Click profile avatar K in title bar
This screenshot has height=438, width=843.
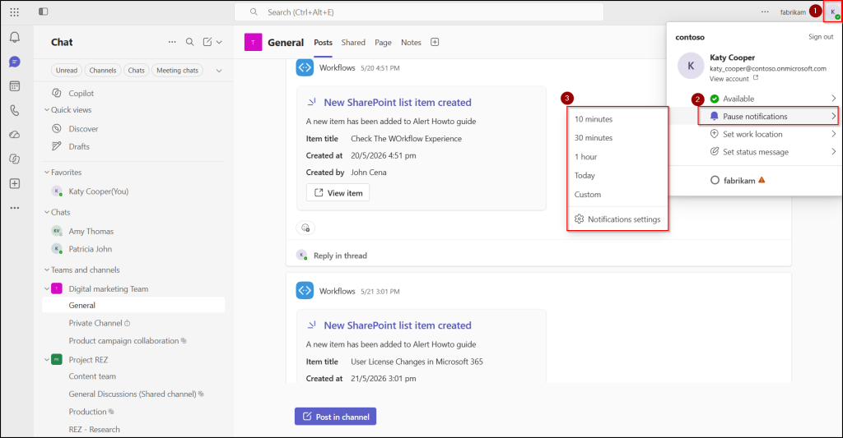click(x=833, y=12)
